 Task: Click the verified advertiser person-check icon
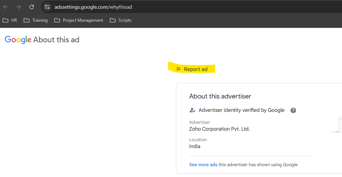[193, 110]
